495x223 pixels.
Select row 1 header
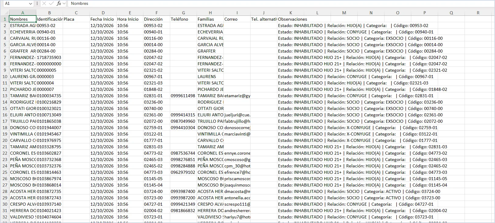5,19
